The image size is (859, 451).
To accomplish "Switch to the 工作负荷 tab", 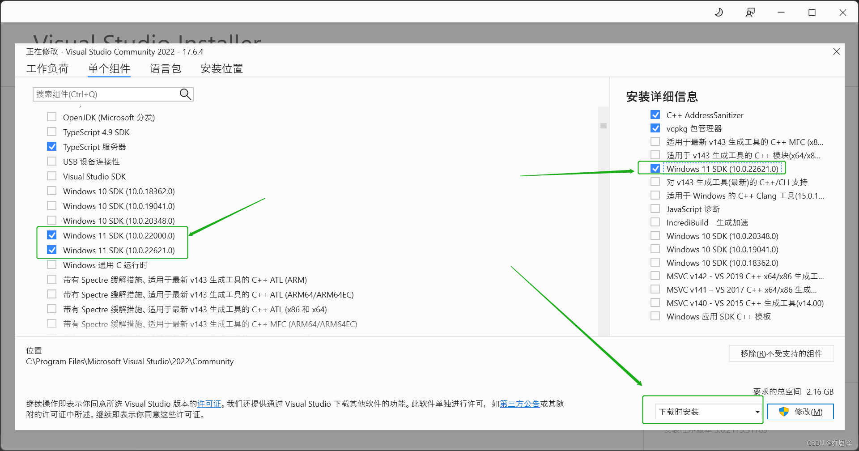I will [48, 68].
